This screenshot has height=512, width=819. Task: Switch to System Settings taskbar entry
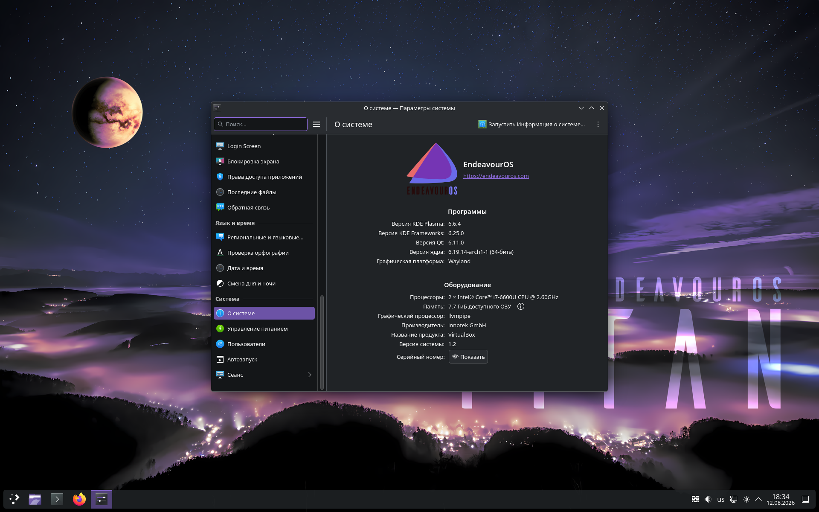click(x=102, y=499)
